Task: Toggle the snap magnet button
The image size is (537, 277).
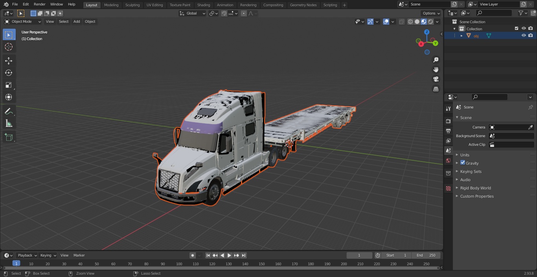Action: pyautogui.click(x=224, y=13)
